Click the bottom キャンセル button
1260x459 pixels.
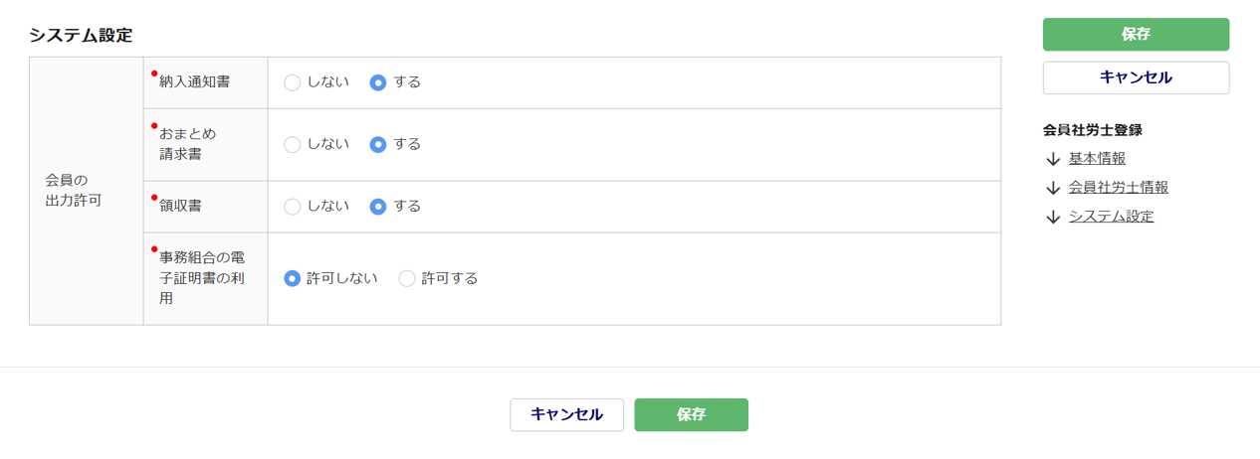(566, 415)
